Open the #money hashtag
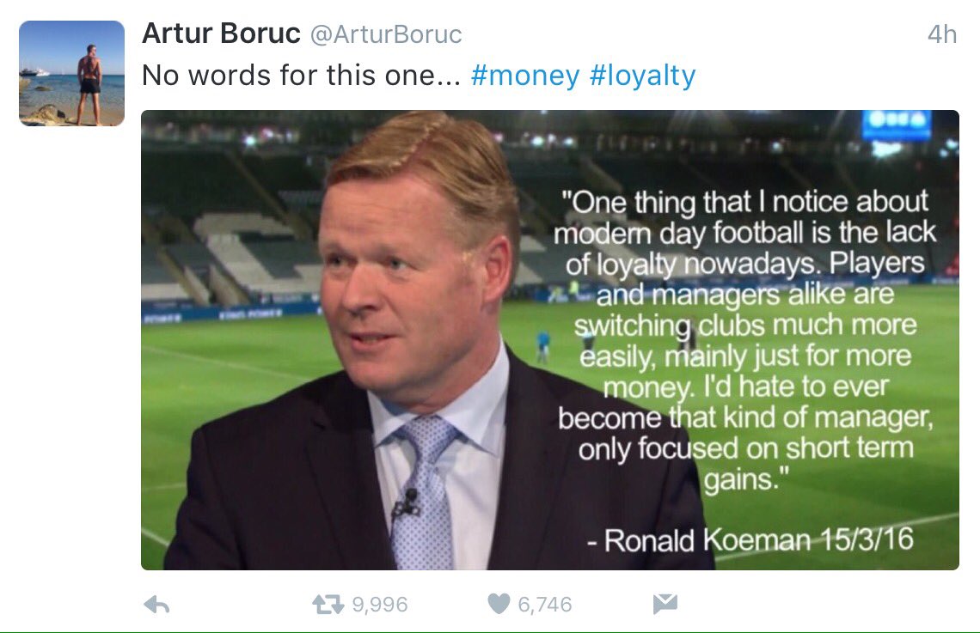Screen dimensions: 980x633 click(525, 76)
